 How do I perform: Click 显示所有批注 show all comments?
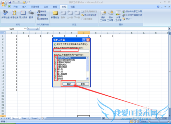89,15
